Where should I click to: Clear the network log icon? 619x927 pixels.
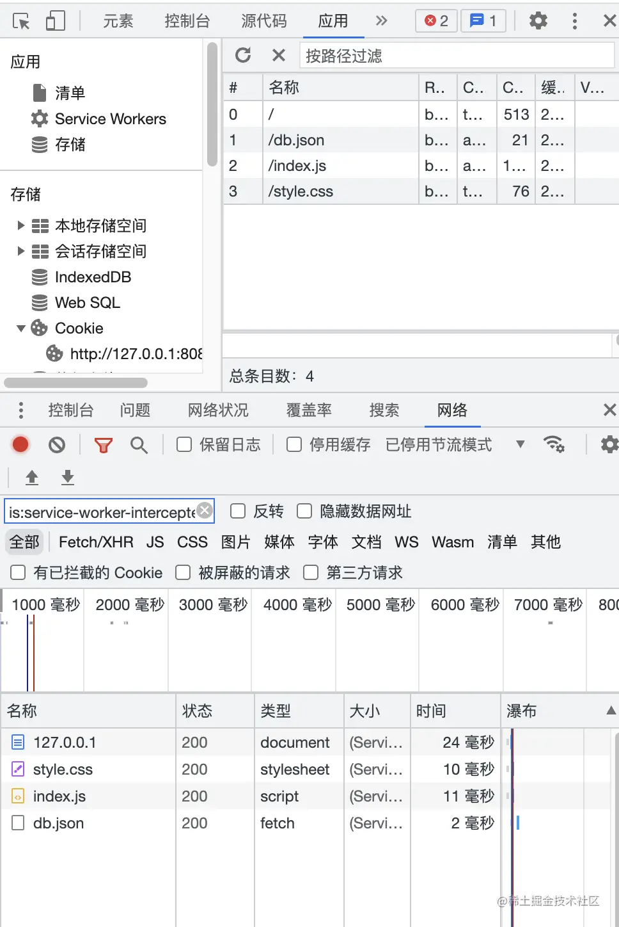[57, 444]
